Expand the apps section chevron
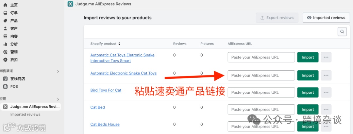This screenshot has width=353, height=134. 58,99
